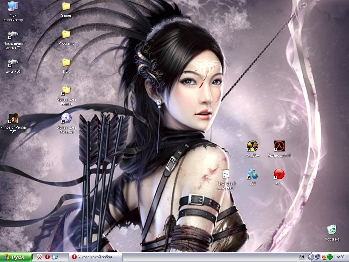Screen dimensions: 349x262
Task: Open the Корзина recycle bin
Action: tap(332, 230)
